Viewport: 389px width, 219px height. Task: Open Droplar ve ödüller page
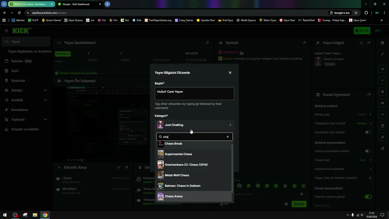pos(26,129)
